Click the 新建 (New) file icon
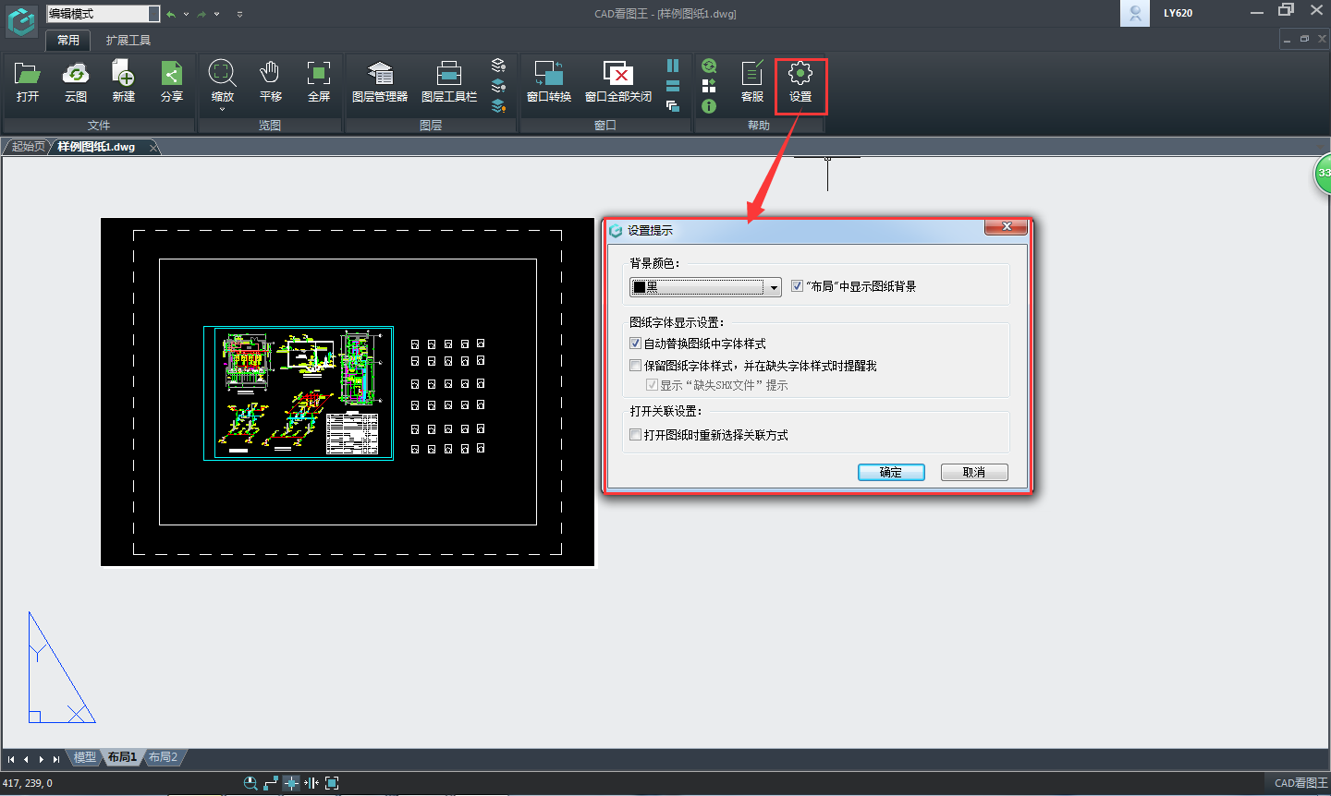The height and width of the screenshot is (796, 1331). click(124, 81)
